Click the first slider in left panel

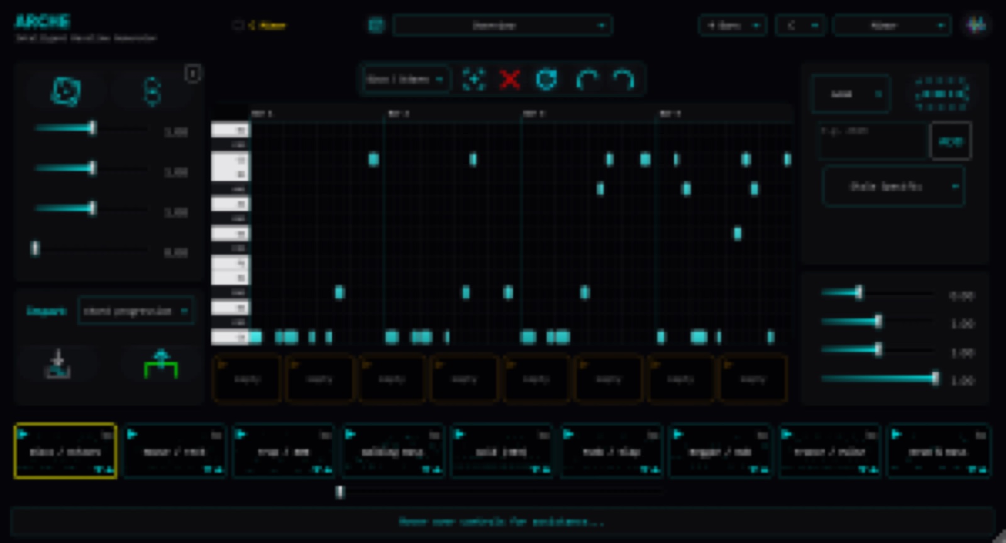pos(91,129)
